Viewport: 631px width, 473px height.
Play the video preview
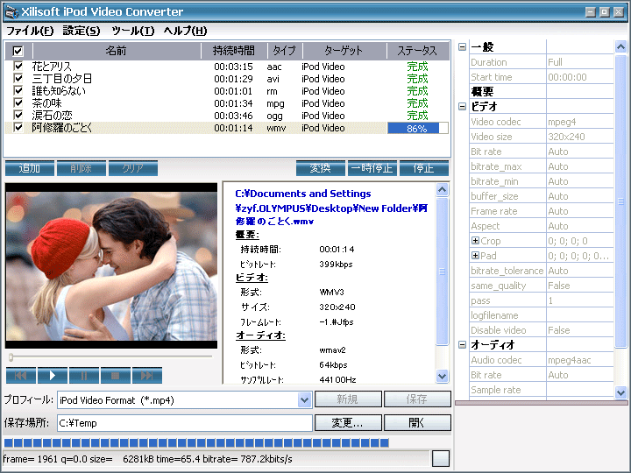53,375
